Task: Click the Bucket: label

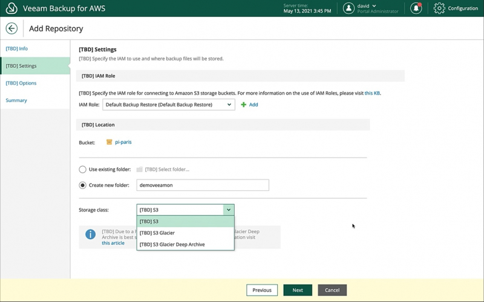Action: point(87,143)
